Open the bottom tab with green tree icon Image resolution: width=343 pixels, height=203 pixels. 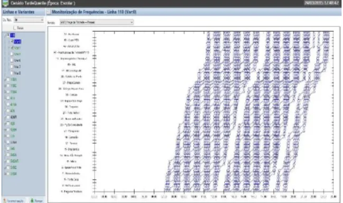(x=36, y=200)
